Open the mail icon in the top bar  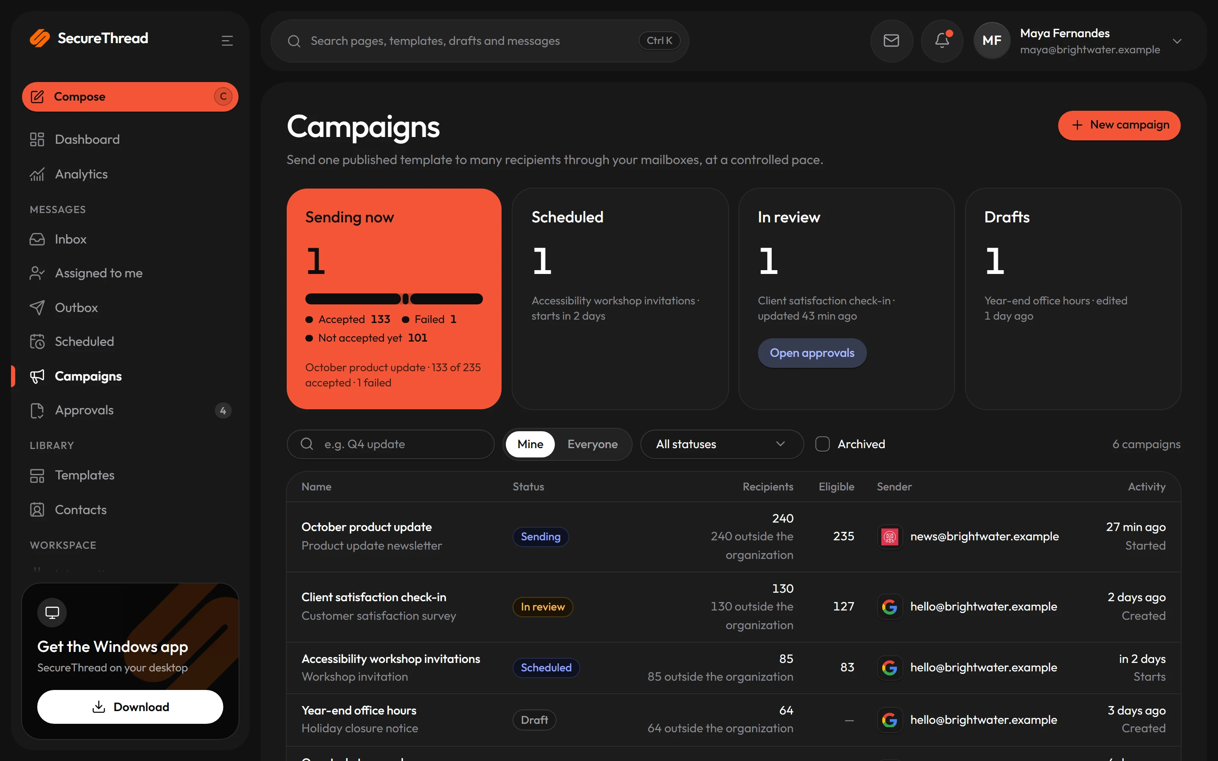[892, 41]
